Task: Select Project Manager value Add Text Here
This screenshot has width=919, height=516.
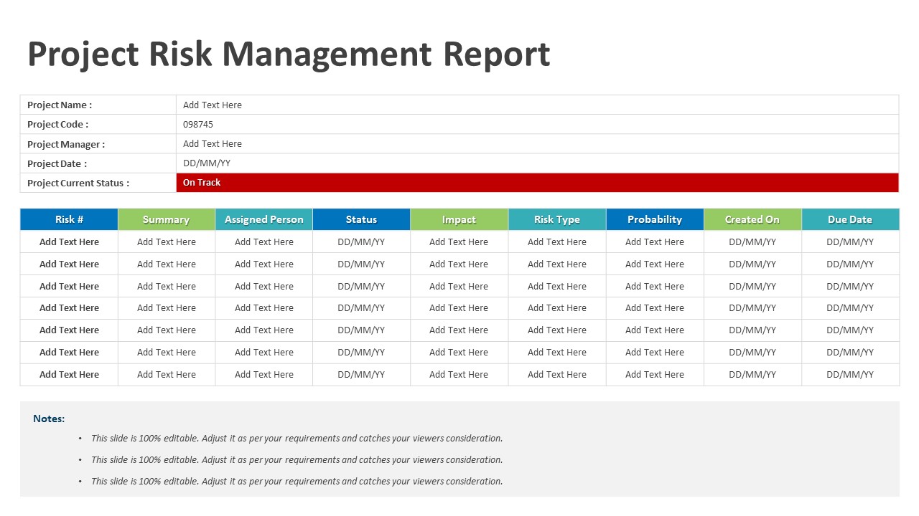Action: point(213,143)
